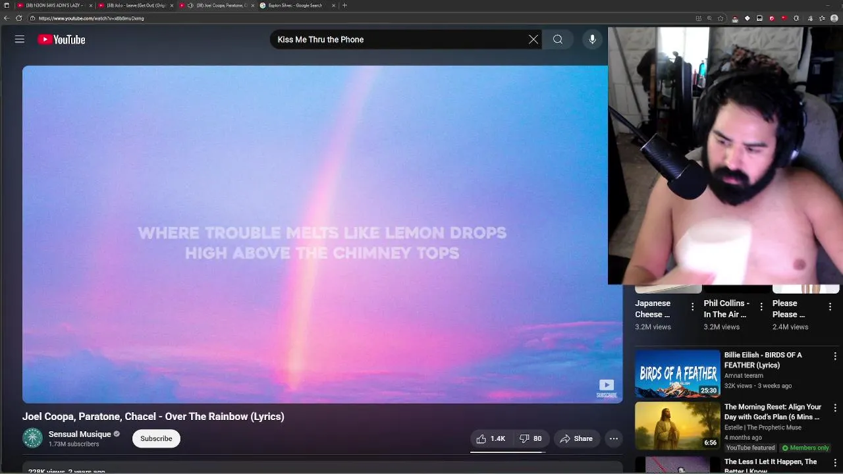Open options for The Less I Let It Happen video
843x474 pixels.
click(835, 463)
